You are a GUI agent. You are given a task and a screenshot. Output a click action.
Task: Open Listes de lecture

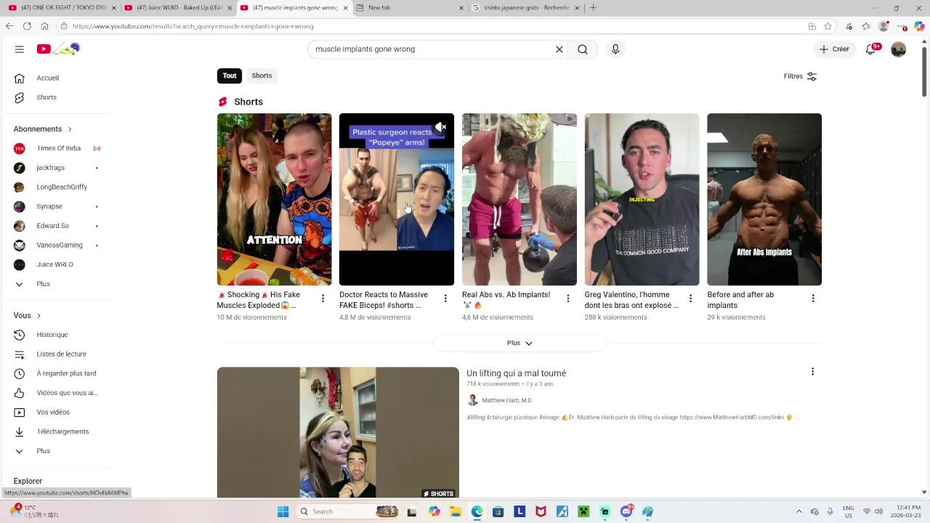pos(61,354)
